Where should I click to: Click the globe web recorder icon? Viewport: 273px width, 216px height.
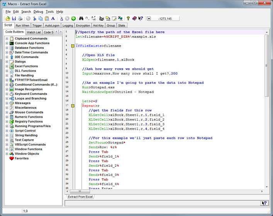point(120,19)
